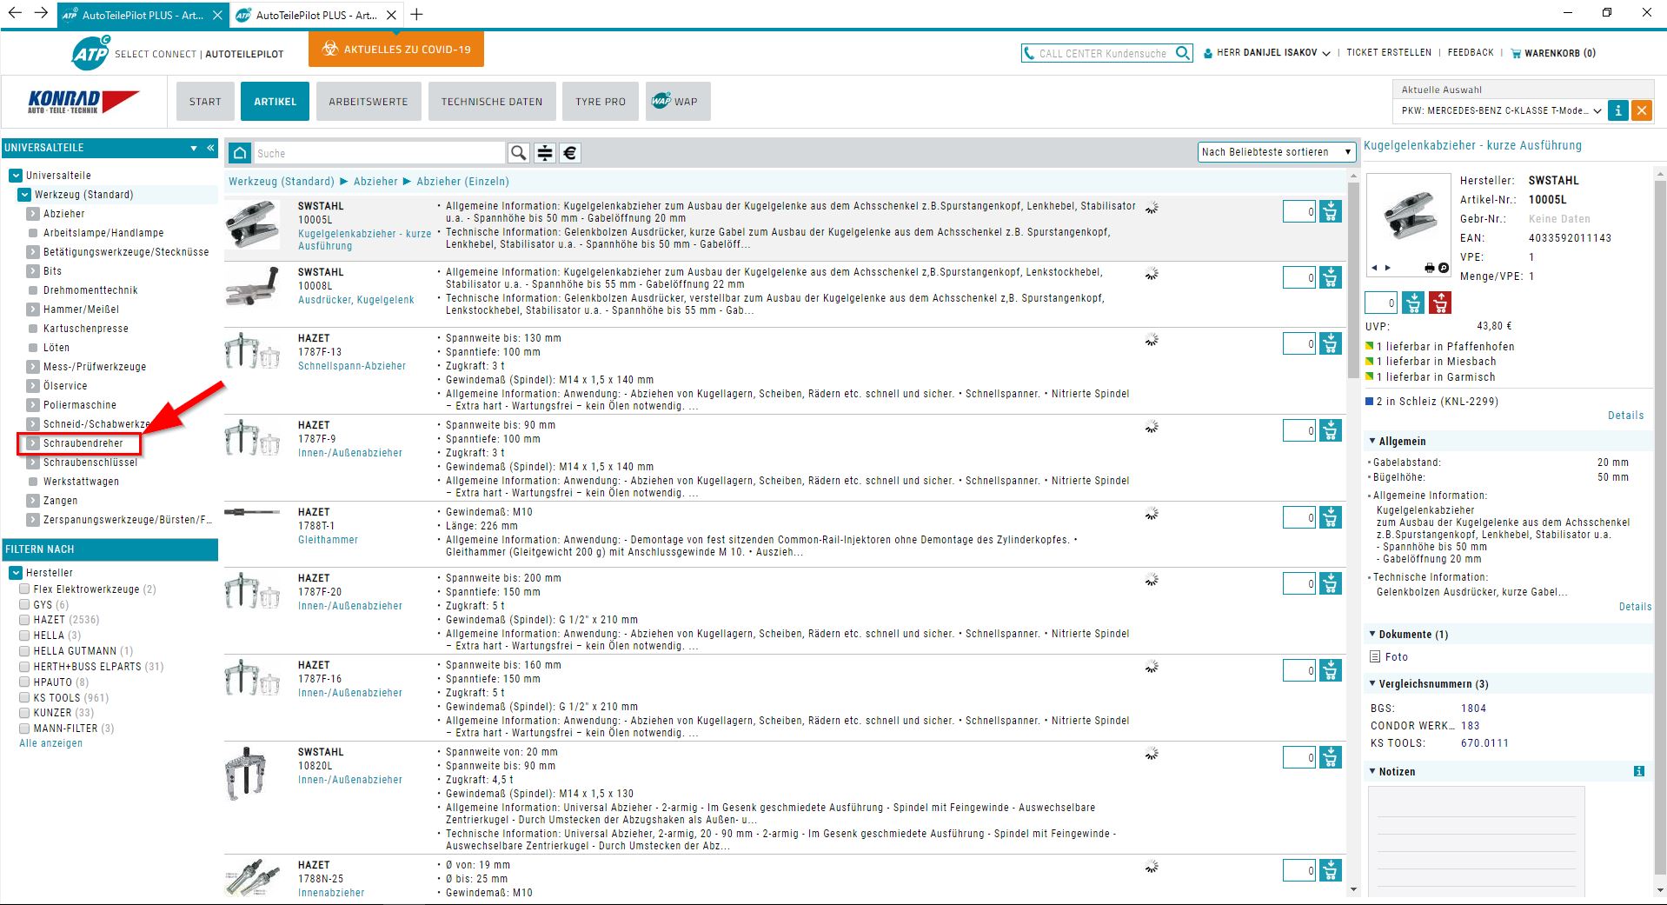Check the GYS manufacturer filter
The image size is (1667, 905).
pos(24,604)
